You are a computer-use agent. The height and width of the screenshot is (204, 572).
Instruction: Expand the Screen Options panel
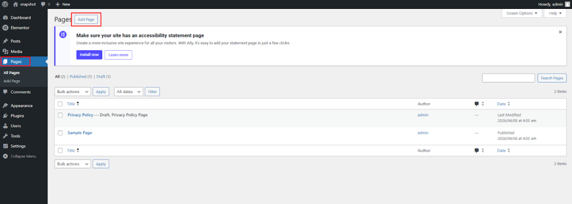522,13
